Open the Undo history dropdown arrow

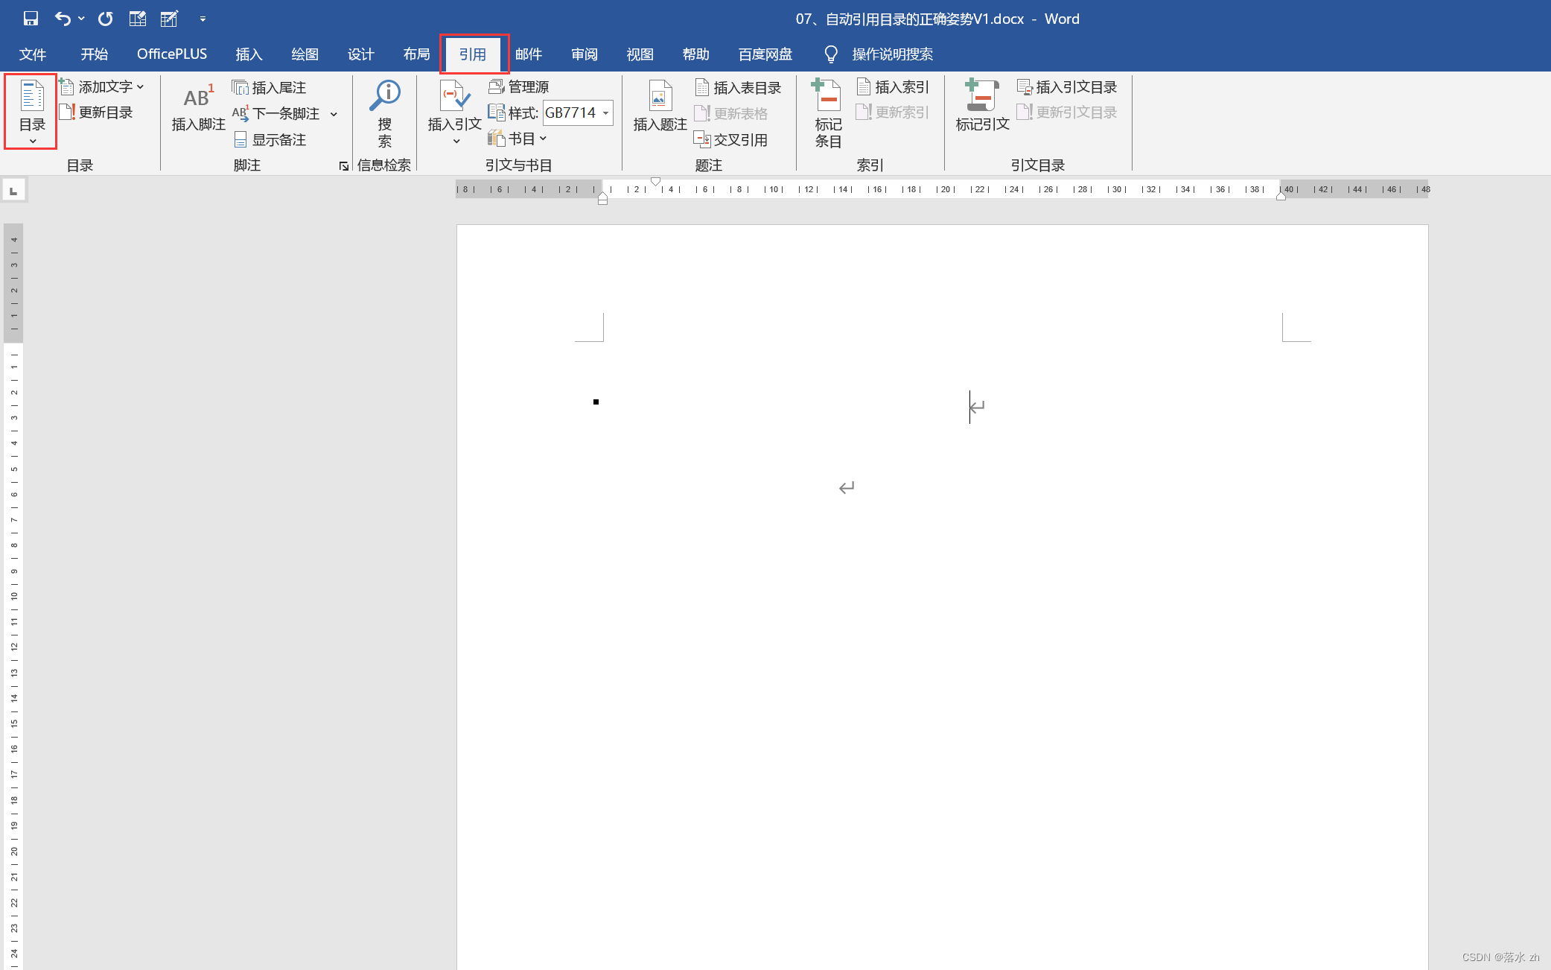coord(81,19)
